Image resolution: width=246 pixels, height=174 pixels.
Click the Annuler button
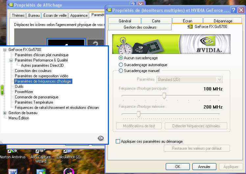click(204, 167)
